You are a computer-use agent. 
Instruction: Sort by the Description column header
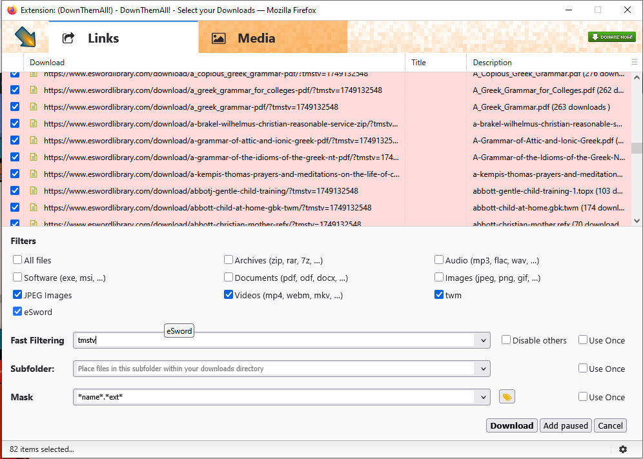pos(548,63)
